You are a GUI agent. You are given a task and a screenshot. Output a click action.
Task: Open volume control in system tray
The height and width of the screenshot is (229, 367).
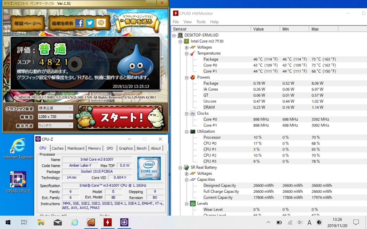pyautogui.click(x=300, y=222)
